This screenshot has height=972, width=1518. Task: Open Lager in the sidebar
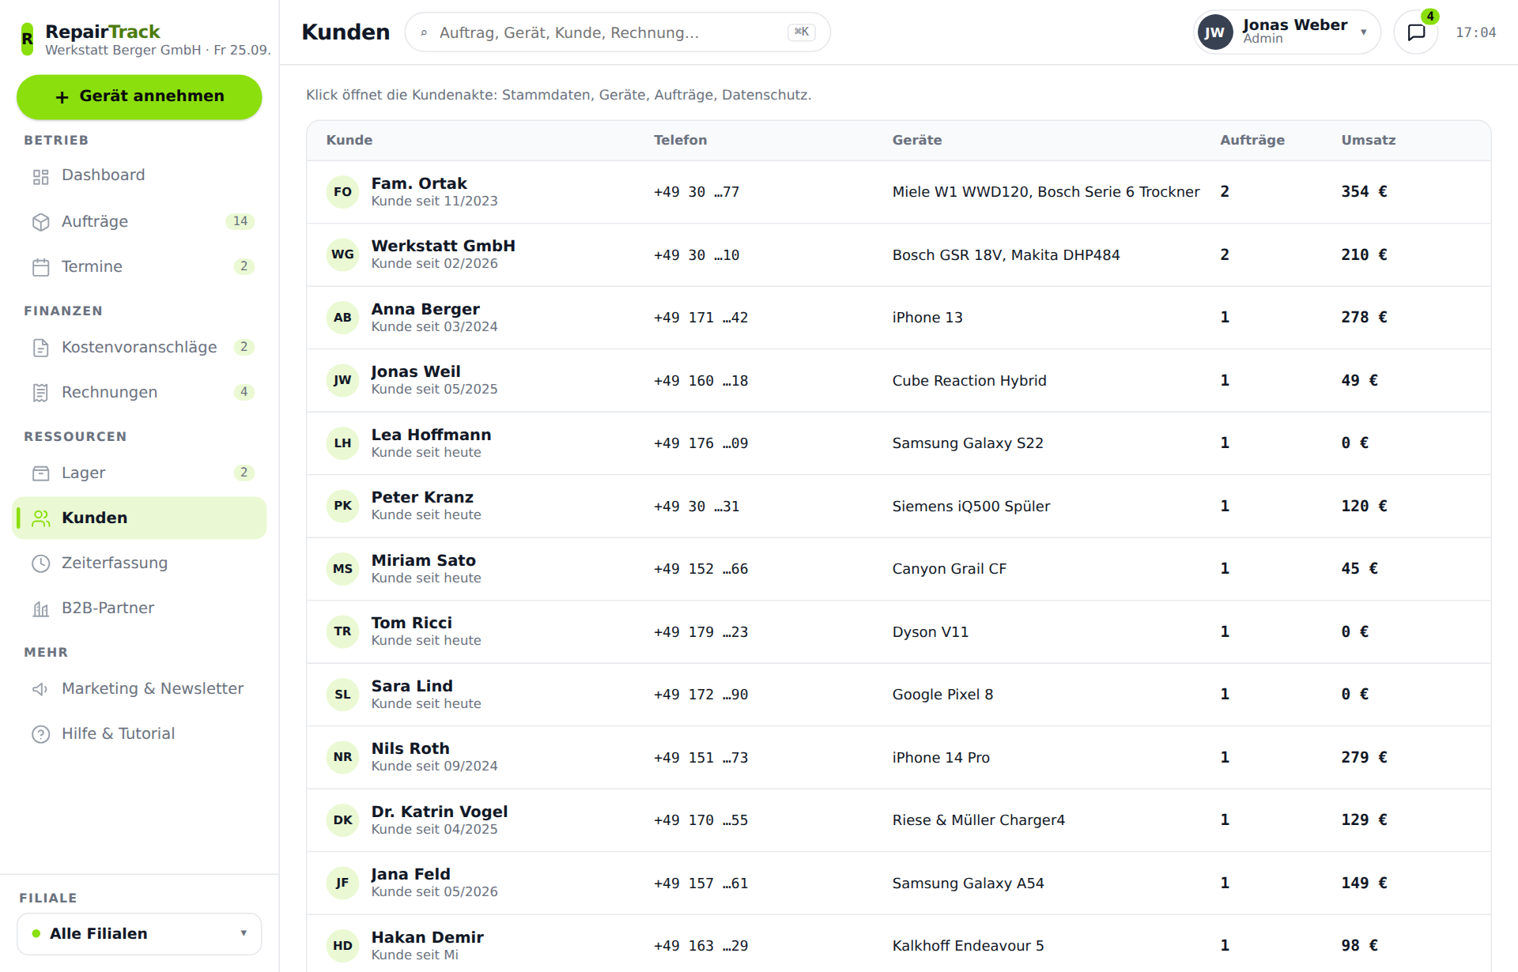139,473
